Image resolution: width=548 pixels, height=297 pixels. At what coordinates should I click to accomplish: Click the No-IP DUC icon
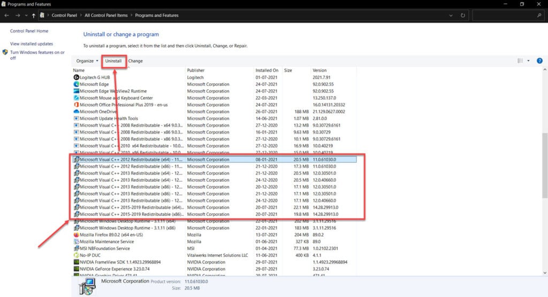pyautogui.click(x=76, y=255)
